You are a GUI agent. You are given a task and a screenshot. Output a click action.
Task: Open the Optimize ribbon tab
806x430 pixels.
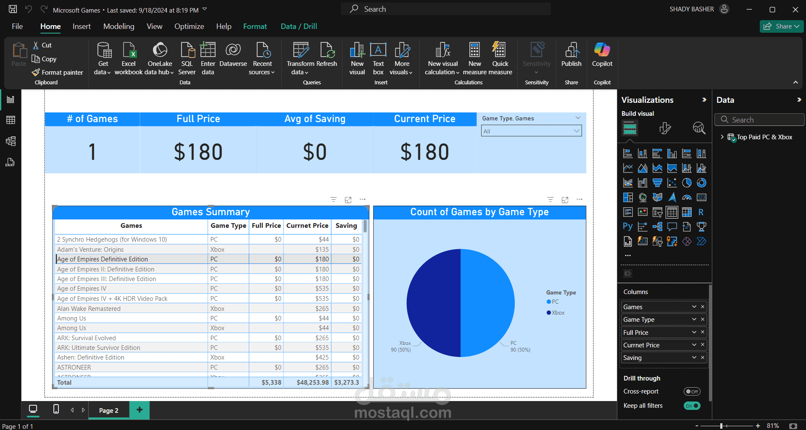click(x=189, y=26)
